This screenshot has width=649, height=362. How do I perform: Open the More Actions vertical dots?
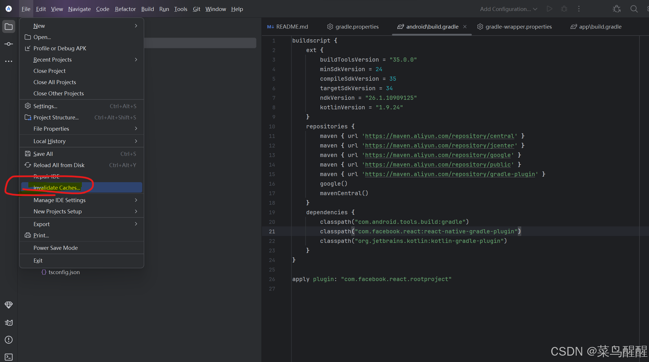click(579, 9)
